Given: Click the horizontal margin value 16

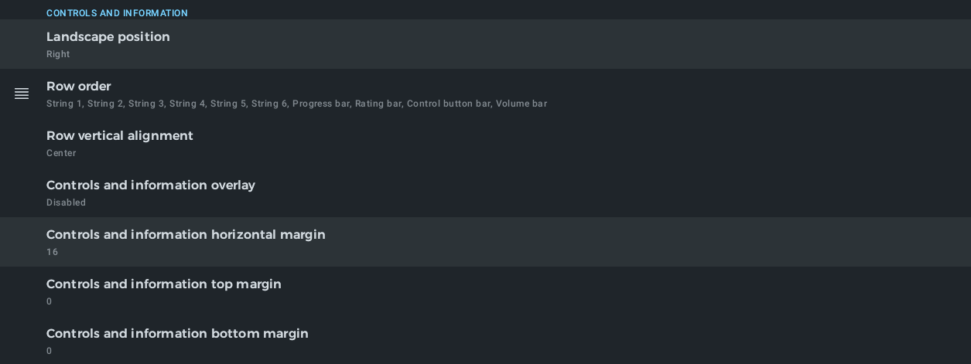Looking at the screenshot, I should click(x=52, y=252).
